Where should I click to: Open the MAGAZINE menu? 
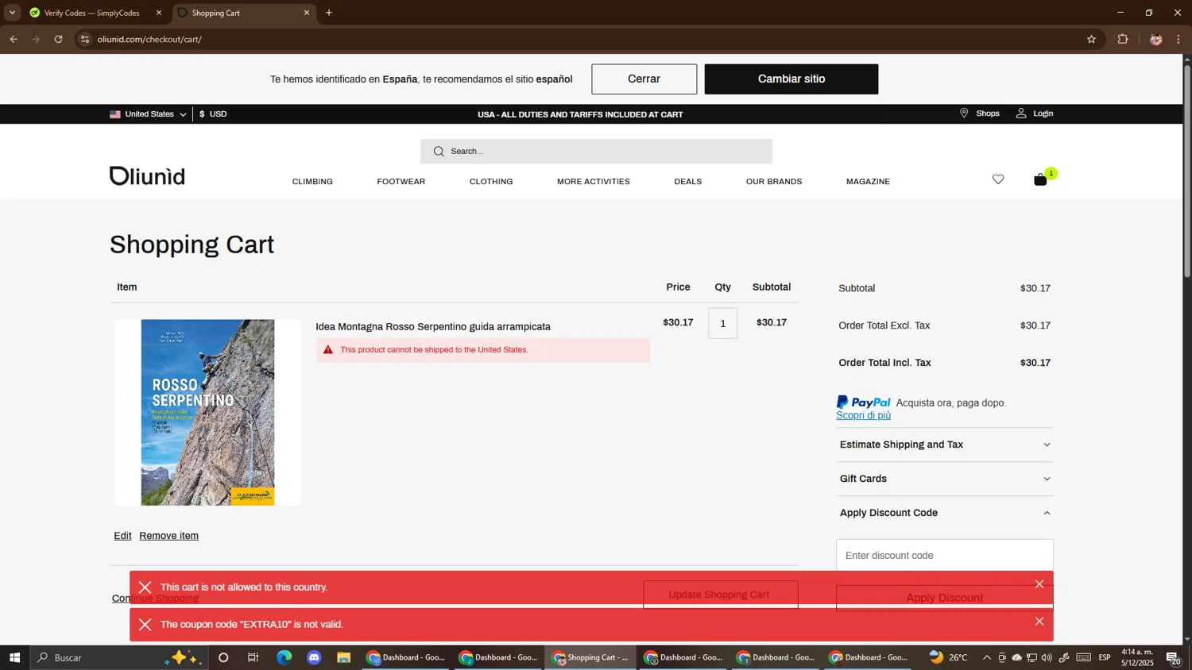(x=868, y=182)
